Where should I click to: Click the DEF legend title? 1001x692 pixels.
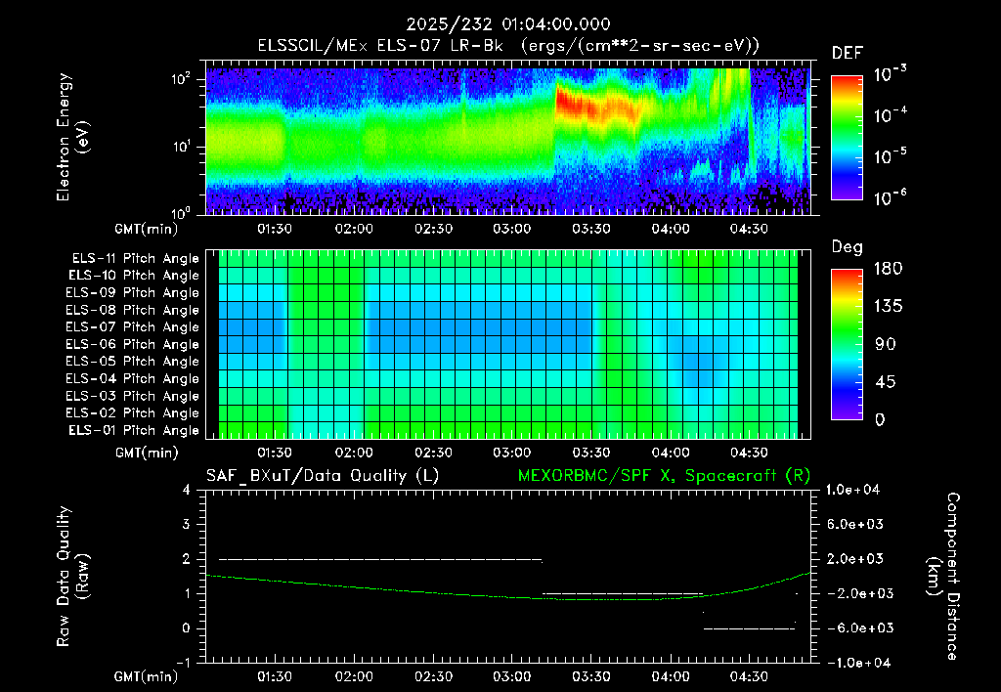(x=848, y=54)
